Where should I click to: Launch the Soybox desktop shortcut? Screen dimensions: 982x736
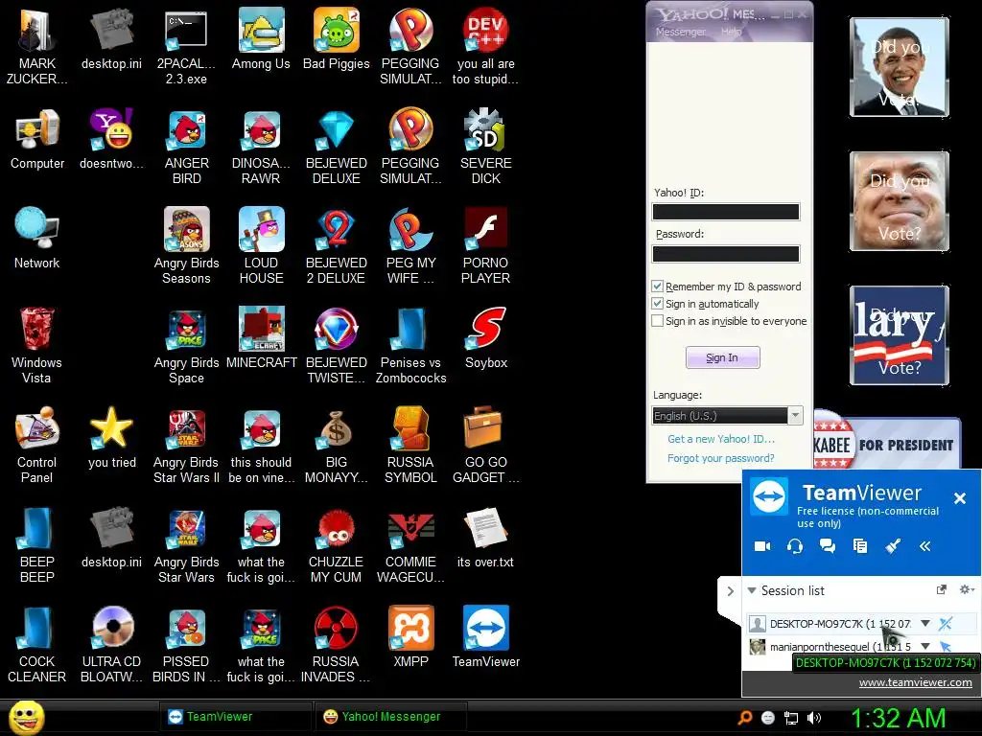pos(486,338)
